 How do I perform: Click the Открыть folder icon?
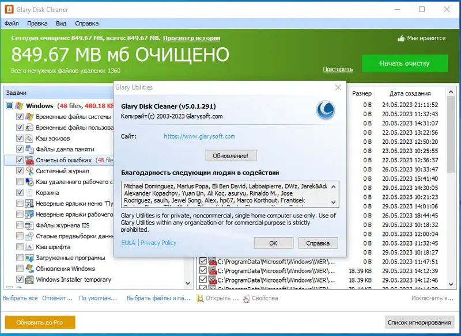pos(200,298)
